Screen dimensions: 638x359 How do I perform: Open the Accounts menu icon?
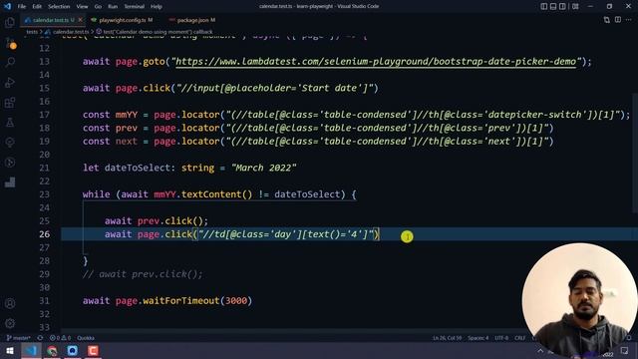click(10, 303)
